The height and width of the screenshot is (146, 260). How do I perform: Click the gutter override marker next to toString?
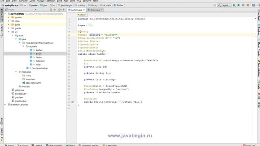click(x=72, y=102)
